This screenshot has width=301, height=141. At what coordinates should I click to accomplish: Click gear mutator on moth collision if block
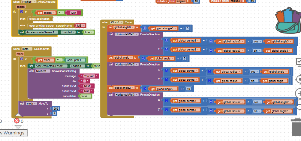click(21, 60)
